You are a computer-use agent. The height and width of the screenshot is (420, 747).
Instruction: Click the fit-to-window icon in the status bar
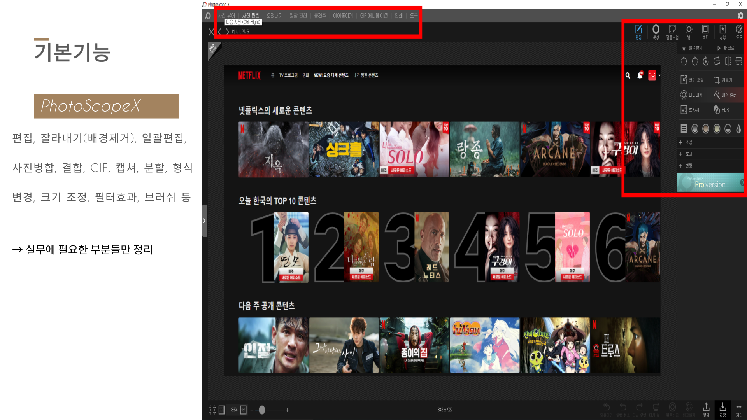[222, 409]
